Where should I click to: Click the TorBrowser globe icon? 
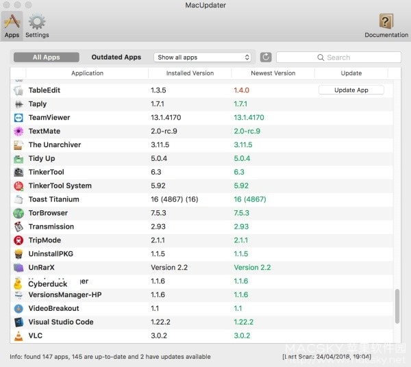point(18,213)
